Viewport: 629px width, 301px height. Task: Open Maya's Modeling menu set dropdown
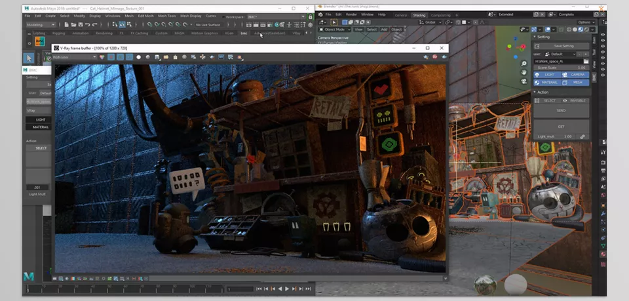pyautogui.click(x=41, y=24)
